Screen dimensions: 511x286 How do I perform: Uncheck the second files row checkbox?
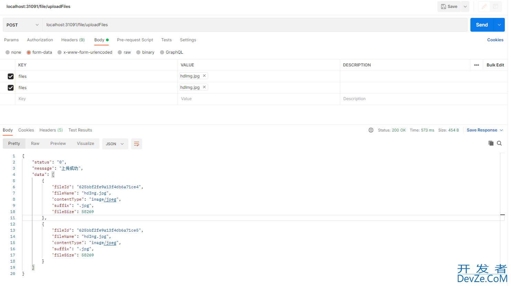coord(11,88)
